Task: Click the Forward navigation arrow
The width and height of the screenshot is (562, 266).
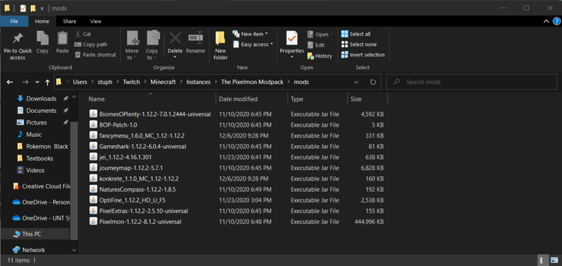Action: (x=25, y=82)
